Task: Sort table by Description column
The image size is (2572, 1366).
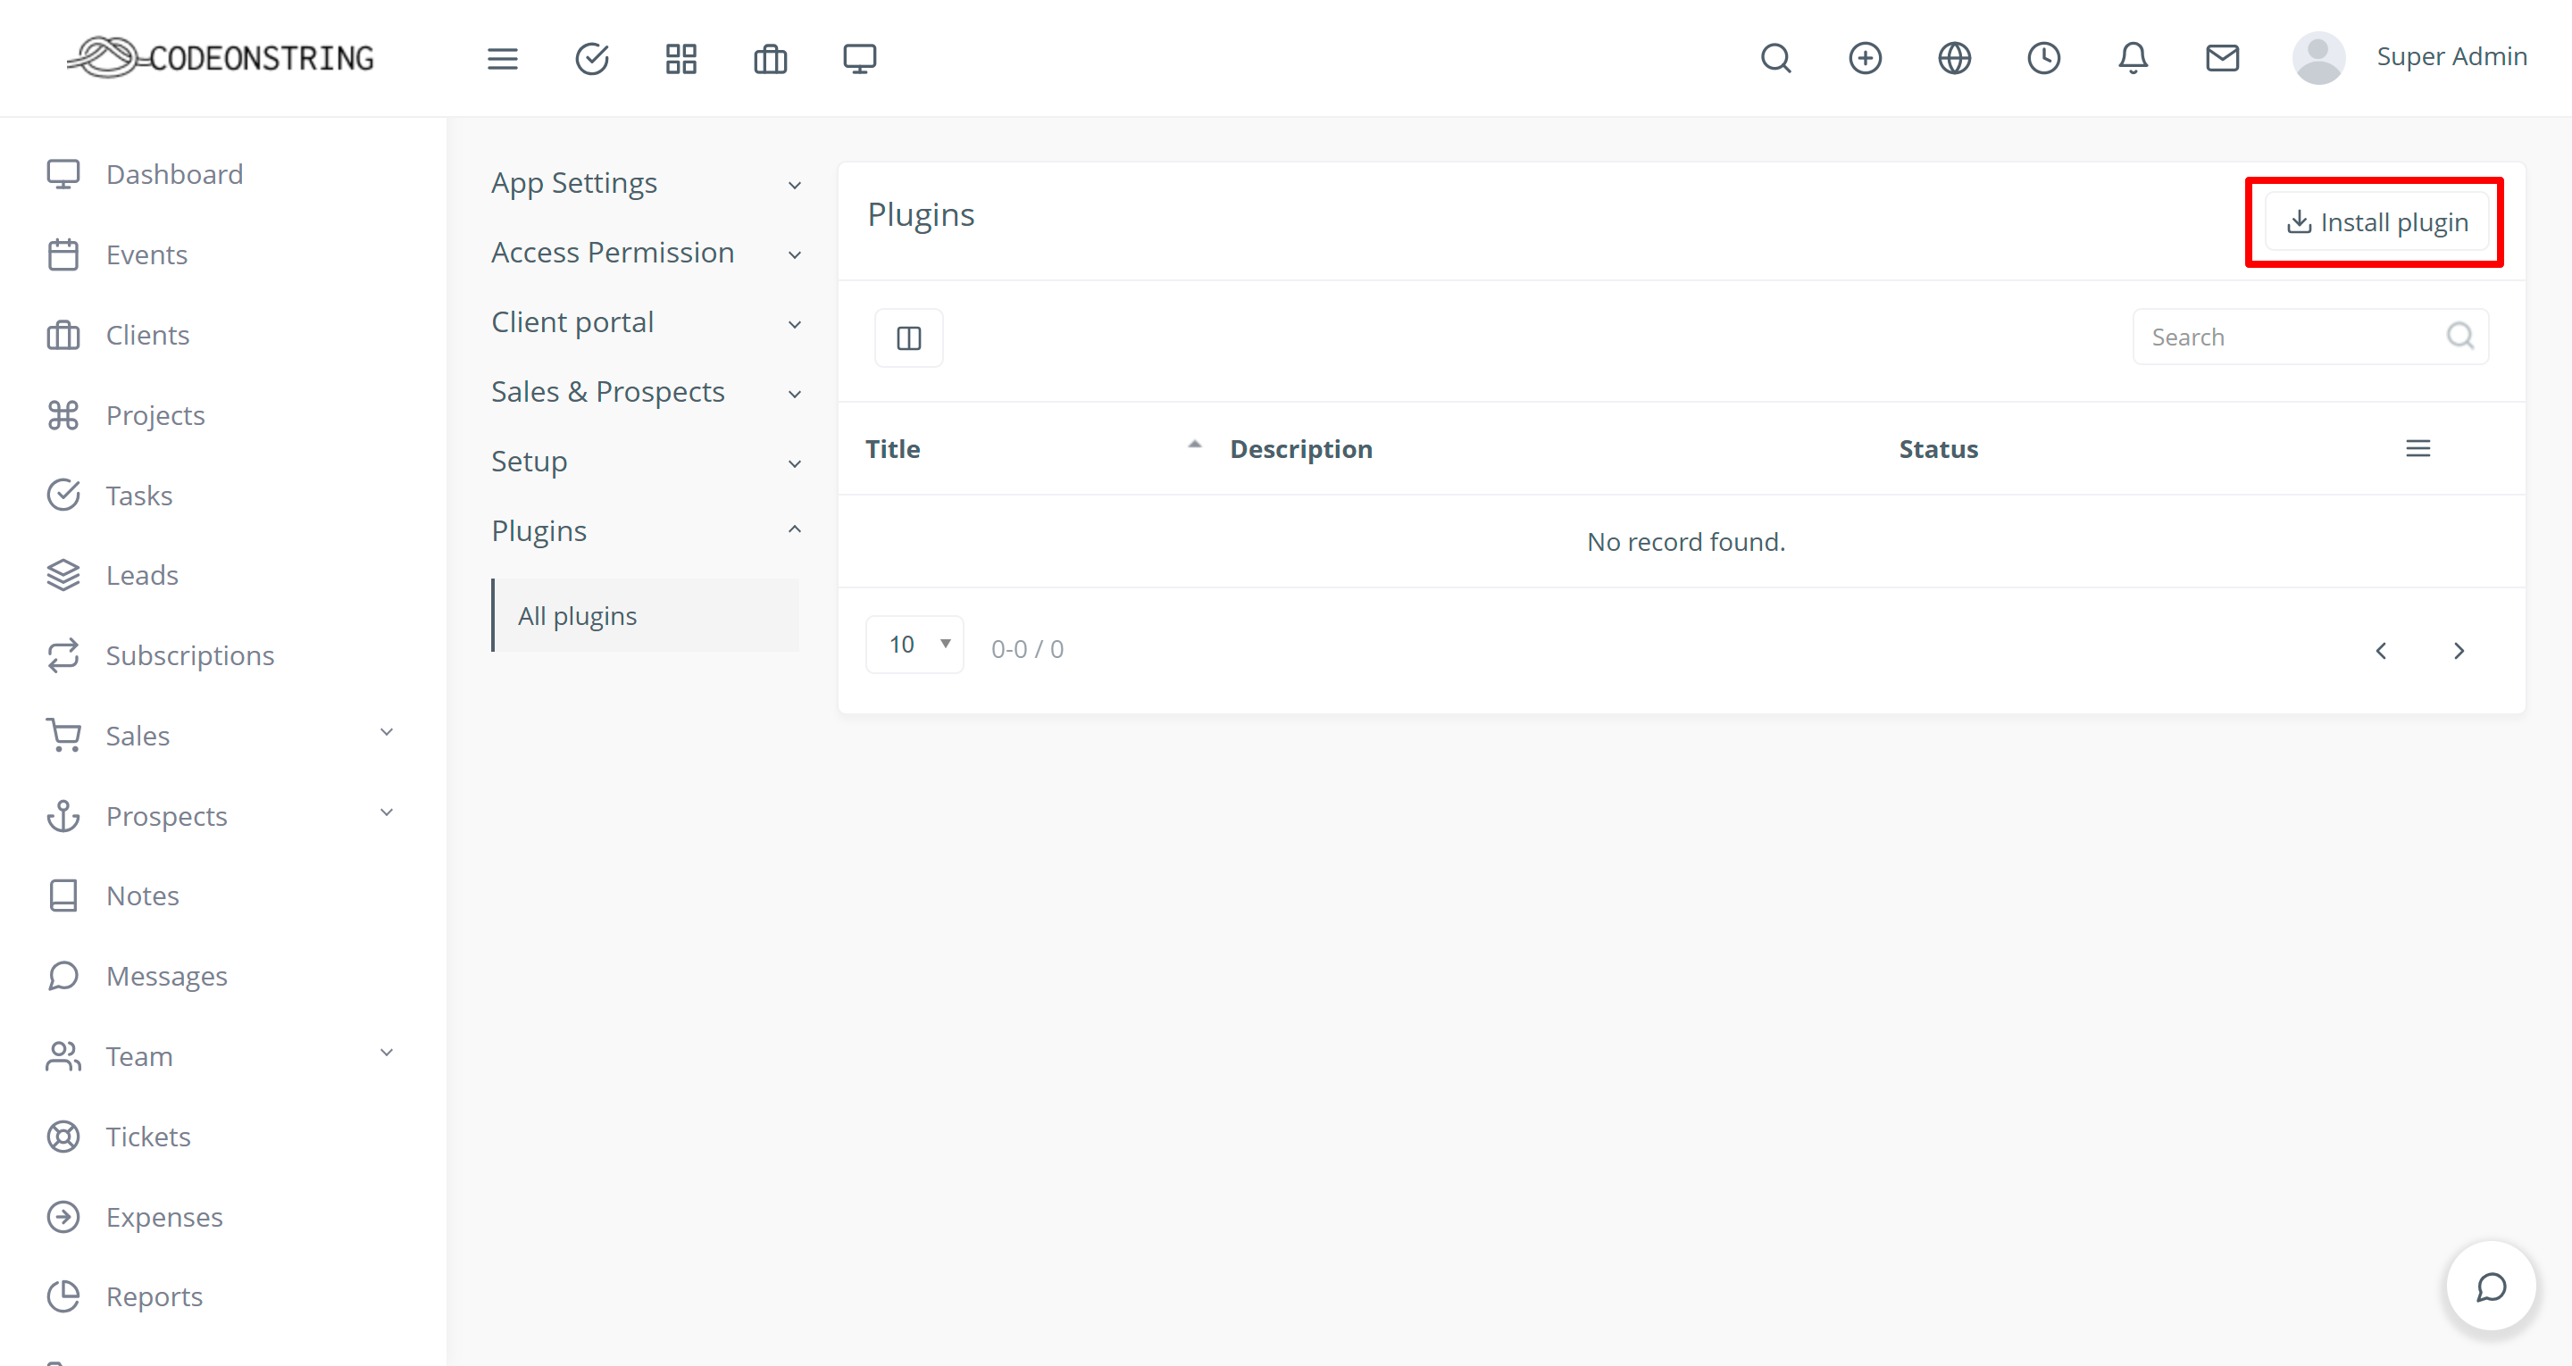Action: (1301, 449)
